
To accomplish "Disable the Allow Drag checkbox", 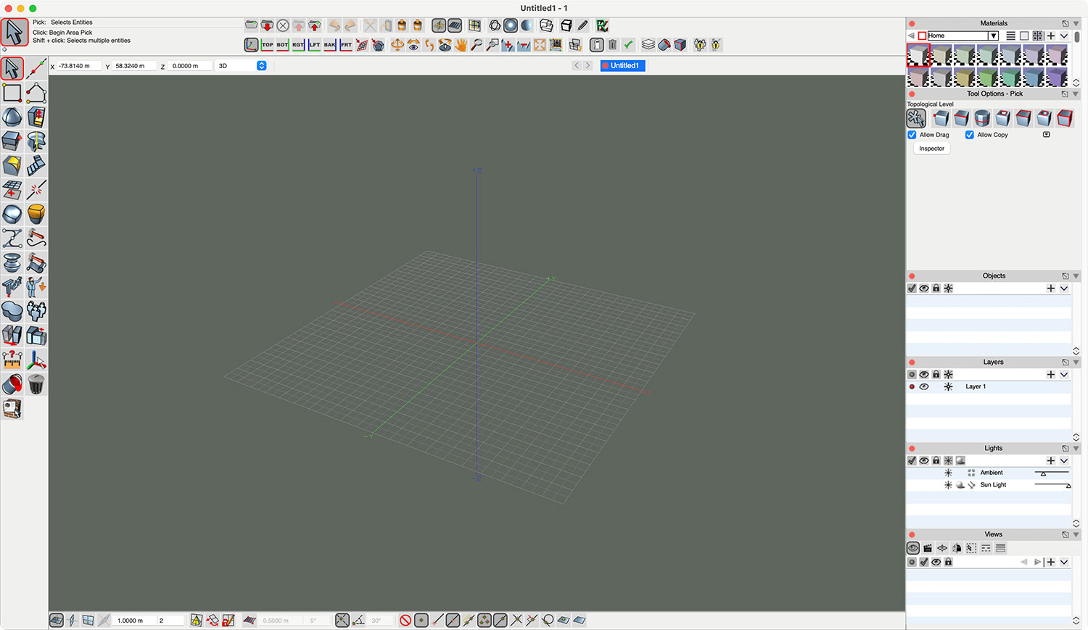I will [x=912, y=135].
